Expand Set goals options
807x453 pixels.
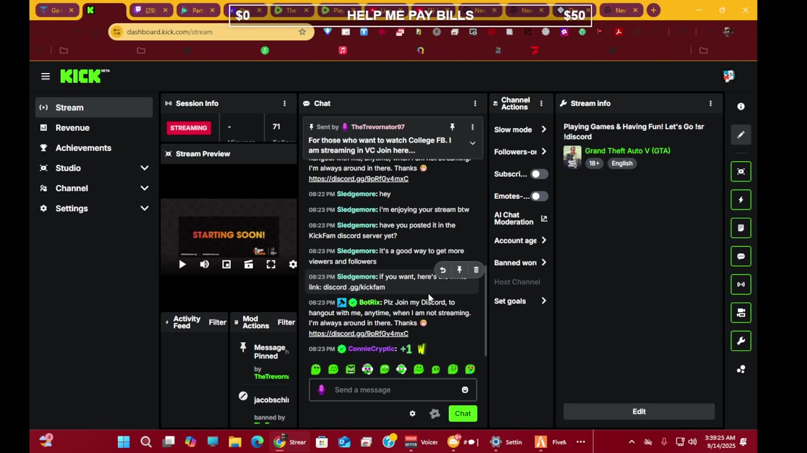coord(543,301)
